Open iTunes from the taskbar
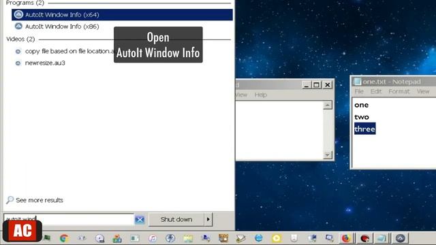The height and width of the screenshot is (245, 436). pos(153,238)
